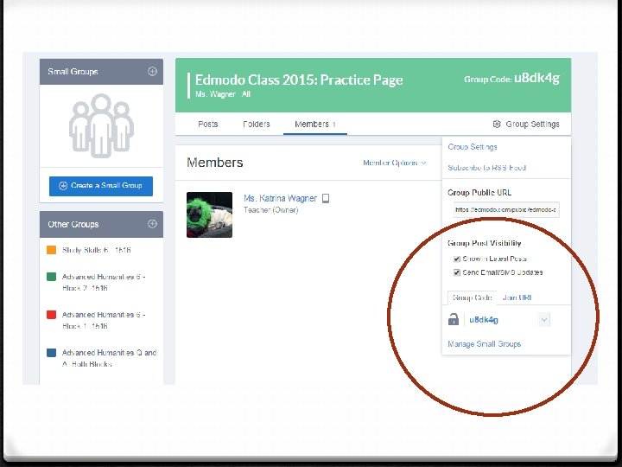Select the Members tab
Image resolution: width=622 pixels, height=467 pixels.
[x=315, y=124]
